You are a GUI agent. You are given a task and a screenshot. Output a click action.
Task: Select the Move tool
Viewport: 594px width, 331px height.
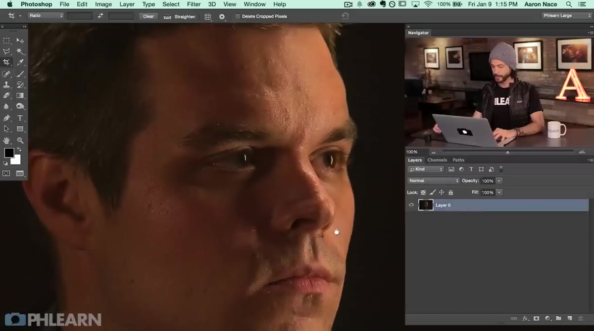point(20,41)
